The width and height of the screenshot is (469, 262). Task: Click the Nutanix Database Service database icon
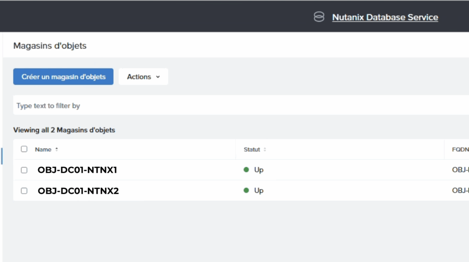(319, 17)
